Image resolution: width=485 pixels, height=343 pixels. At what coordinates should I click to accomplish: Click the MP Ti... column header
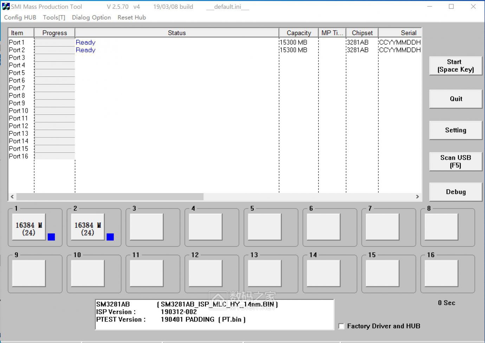pos(332,33)
